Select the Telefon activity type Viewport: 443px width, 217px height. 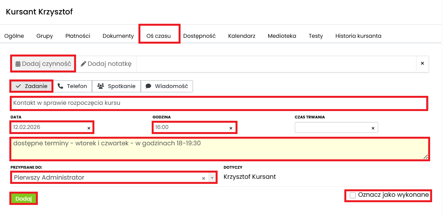73,86
